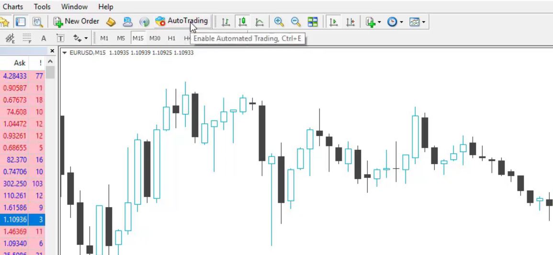Select the Fibonacci Retracement drawing tool

pyautogui.click(x=27, y=38)
